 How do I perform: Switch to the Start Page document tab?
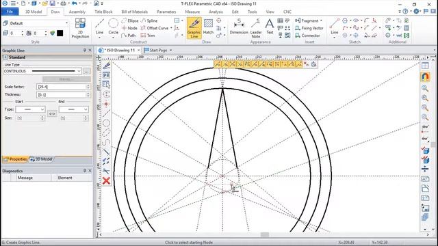click(158, 50)
